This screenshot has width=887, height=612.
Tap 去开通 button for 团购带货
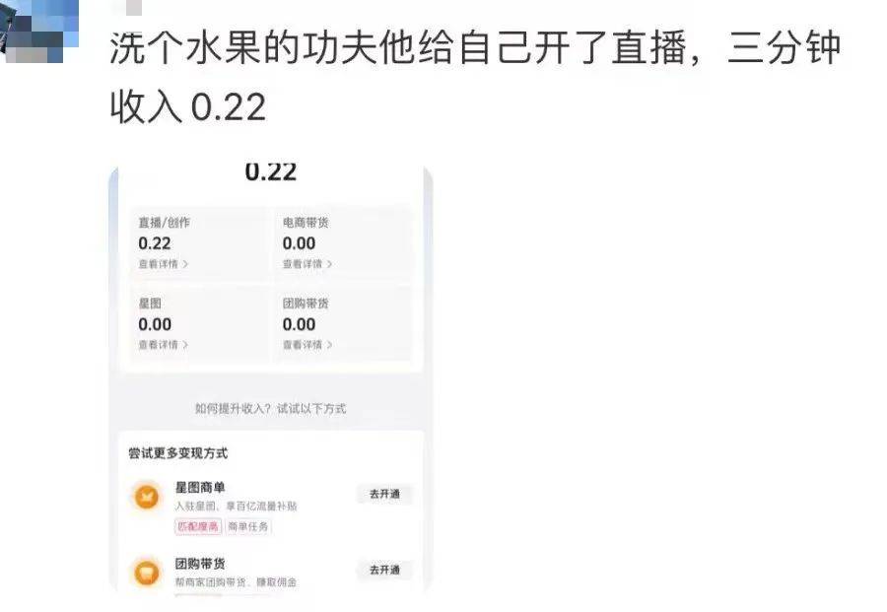(x=384, y=570)
